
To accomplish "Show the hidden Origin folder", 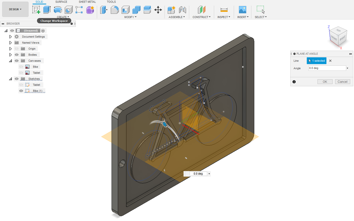I will pos(17,49).
